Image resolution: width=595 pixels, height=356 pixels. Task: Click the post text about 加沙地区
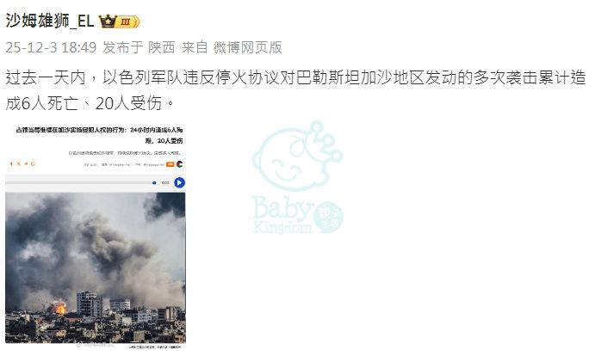click(295, 90)
